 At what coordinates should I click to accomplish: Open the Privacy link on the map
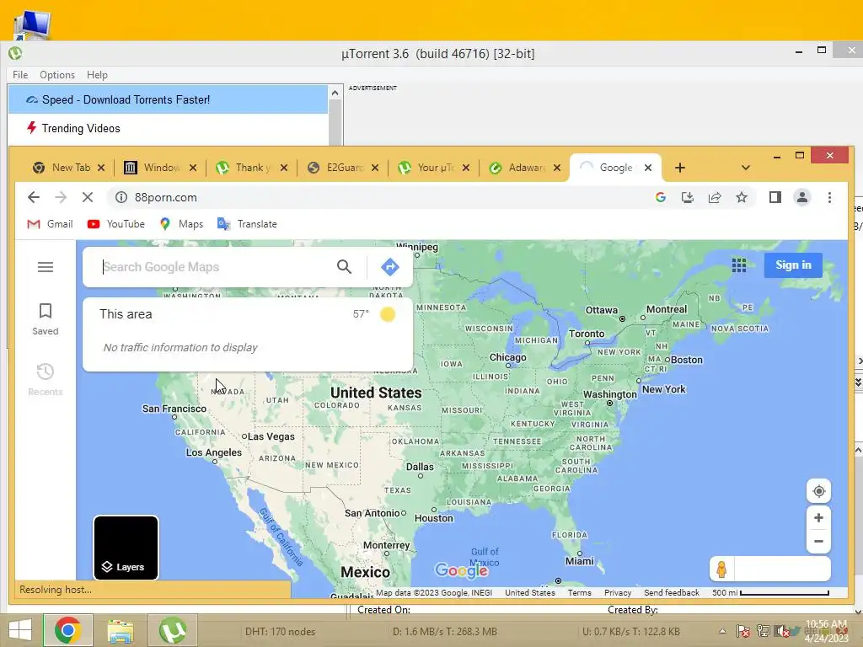click(618, 592)
